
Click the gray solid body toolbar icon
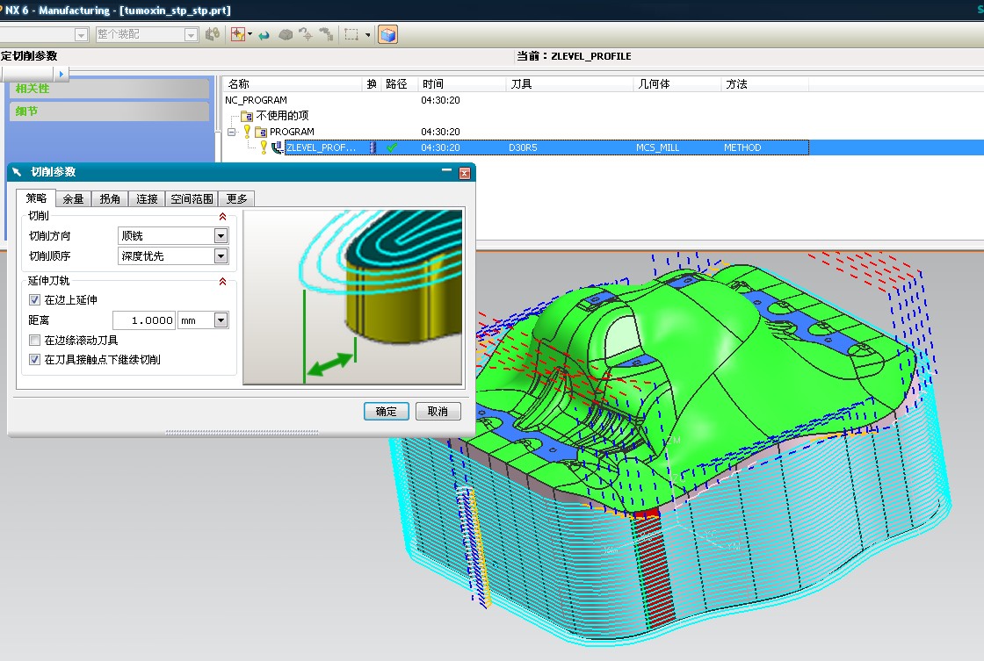[286, 34]
